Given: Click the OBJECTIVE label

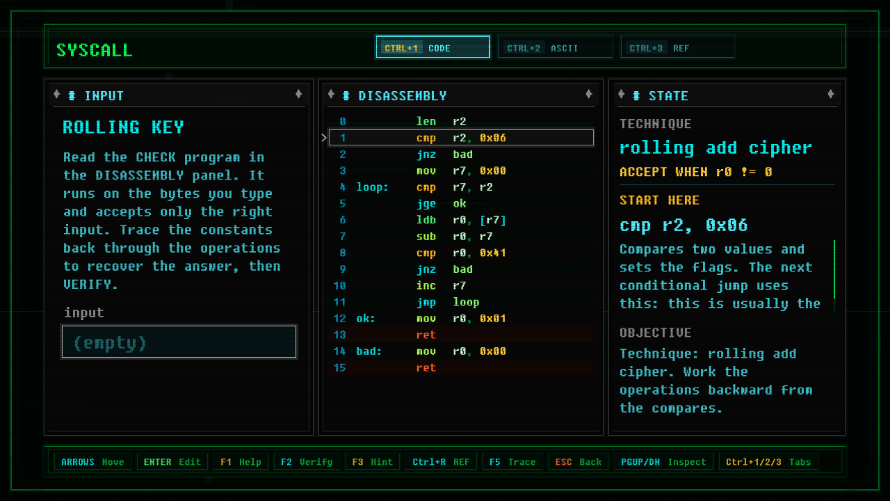Looking at the screenshot, I should tap(655, 333).
